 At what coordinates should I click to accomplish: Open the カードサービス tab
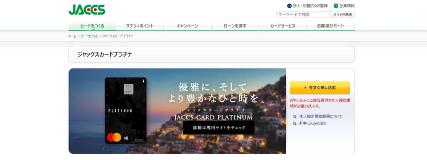tap(283, 26)
